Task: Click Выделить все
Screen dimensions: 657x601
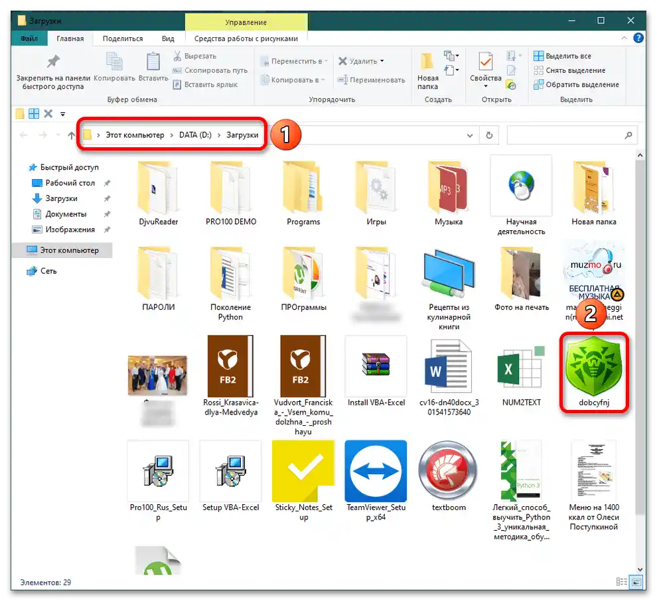Action: click(562, 56)
